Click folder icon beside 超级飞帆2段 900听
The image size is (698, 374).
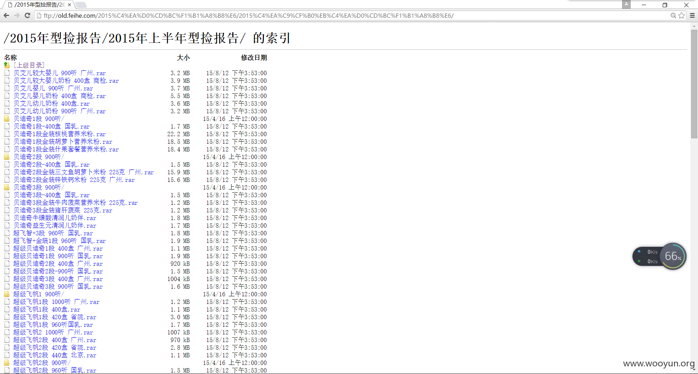[x=7, y=363]
